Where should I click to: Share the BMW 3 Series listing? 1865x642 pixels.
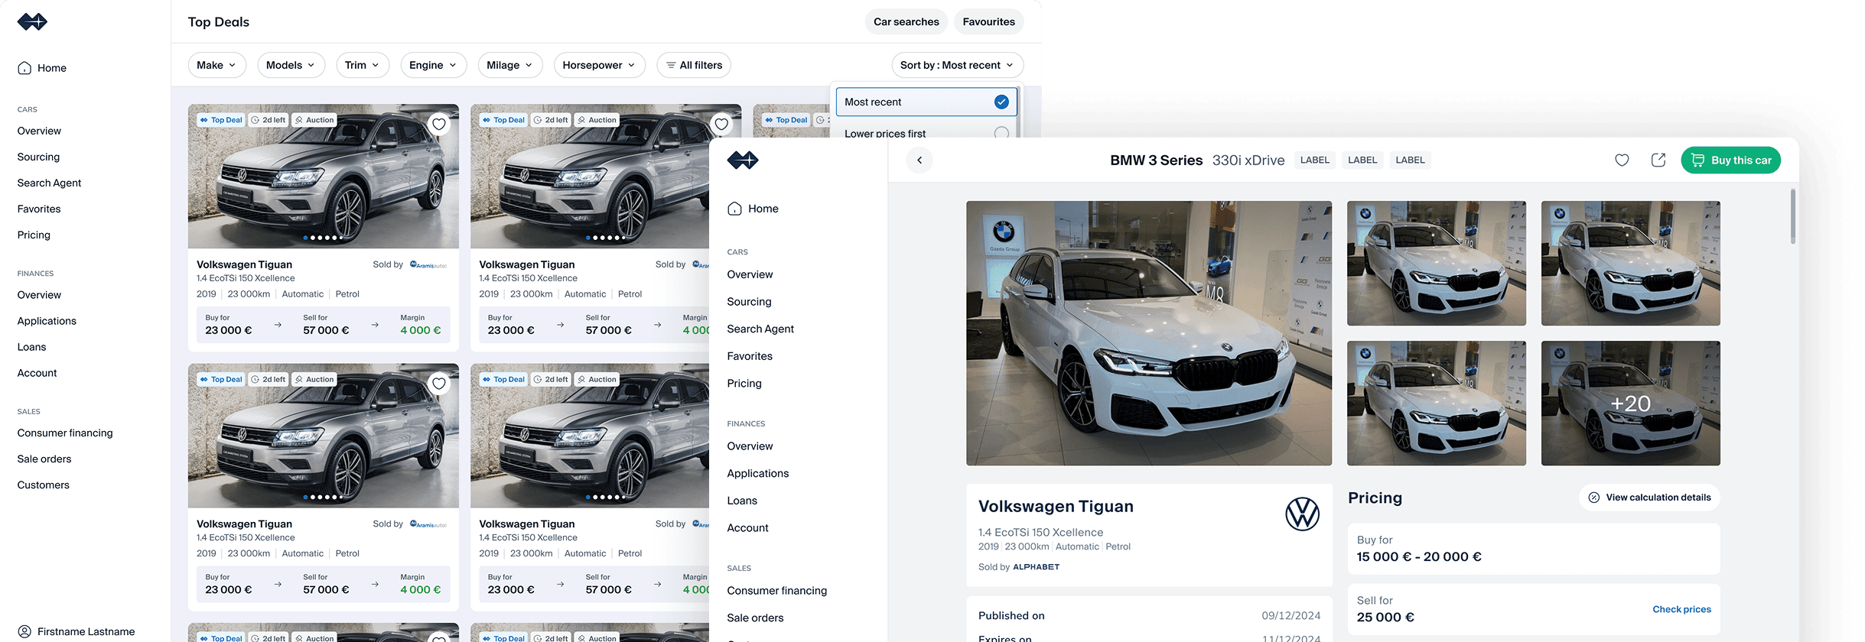tap(1658, 160)
